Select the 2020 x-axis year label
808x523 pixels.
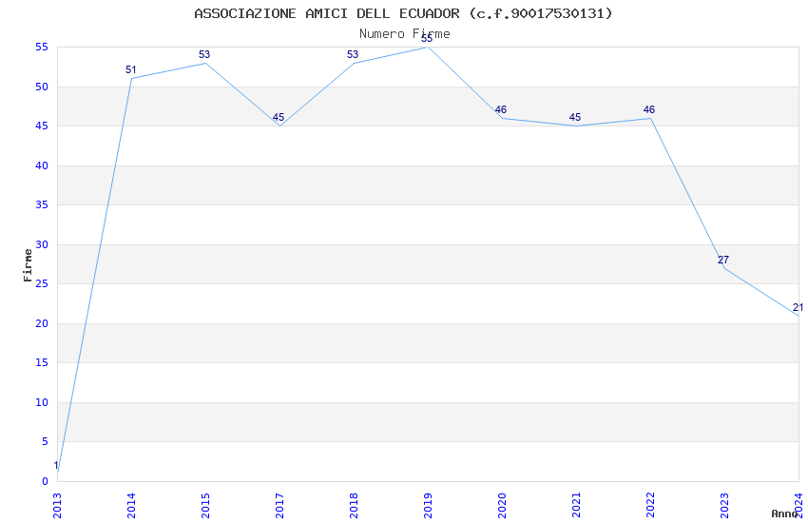click(x=503, y=506)
